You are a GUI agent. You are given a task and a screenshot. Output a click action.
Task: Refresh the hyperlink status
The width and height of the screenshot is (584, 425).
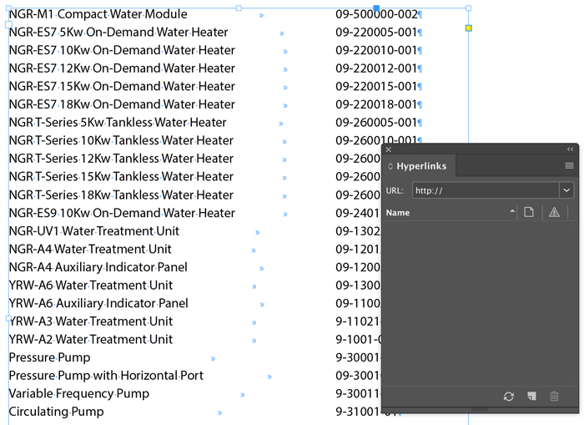coord(509,397)
